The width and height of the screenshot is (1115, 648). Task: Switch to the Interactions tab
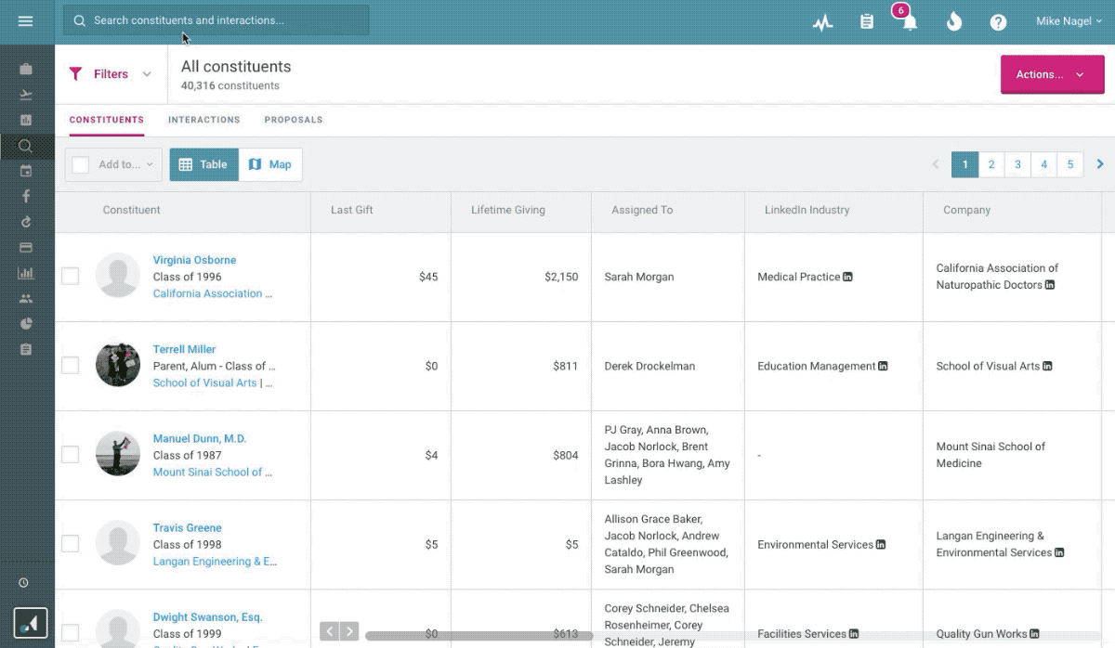[203, 120]
